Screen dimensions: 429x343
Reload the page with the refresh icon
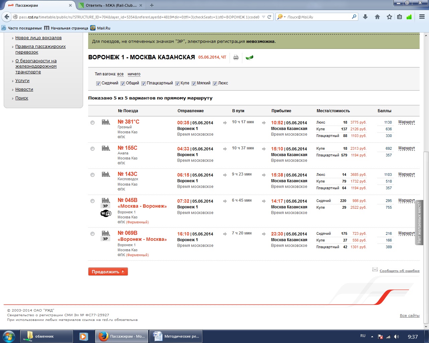[x=269, y=17]
